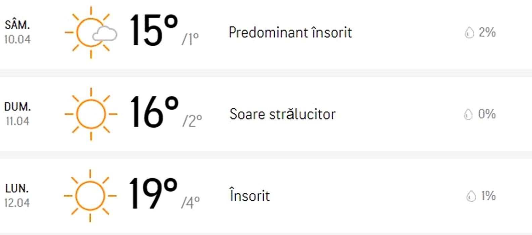Click the 15° high temperature
Screen dimensions: 532x235
(x=153, y=30)
